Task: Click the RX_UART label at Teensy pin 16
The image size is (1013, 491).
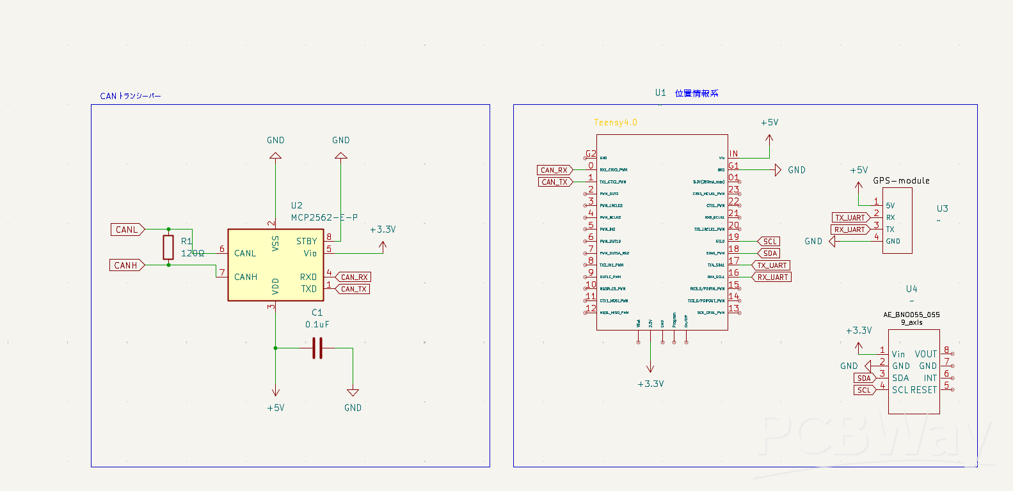Action: pos(772,277)
